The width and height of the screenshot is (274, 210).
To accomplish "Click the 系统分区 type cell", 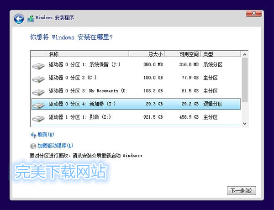I will coord(213,65).
